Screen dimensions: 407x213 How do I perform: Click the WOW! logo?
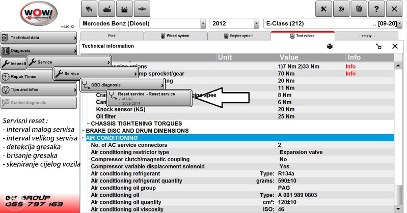[x=39, y=13]
